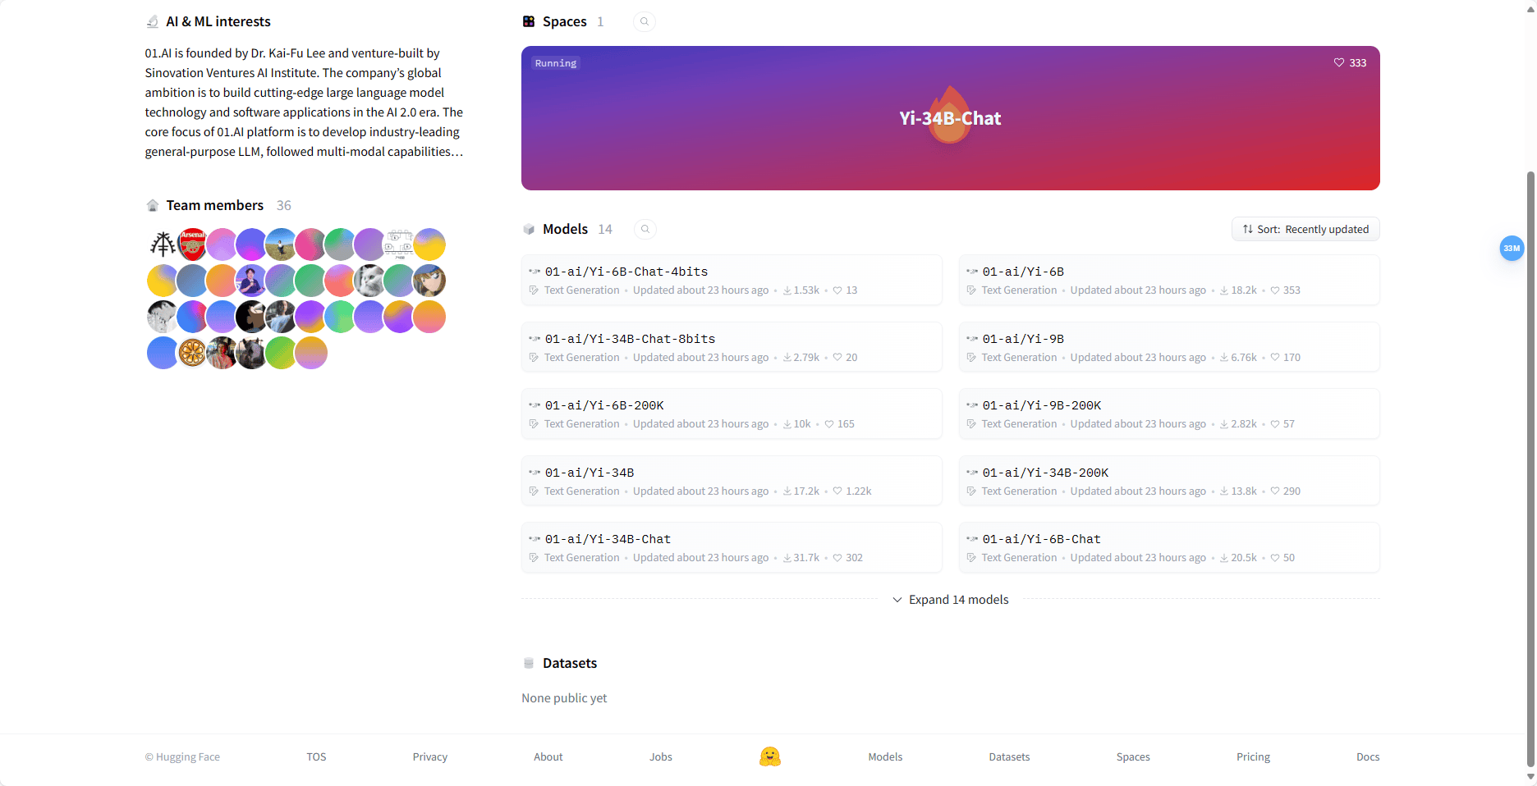Open model 01-ai/Yi-6B-Chat-4bits
1537x786 pixels.
(732, 280)
